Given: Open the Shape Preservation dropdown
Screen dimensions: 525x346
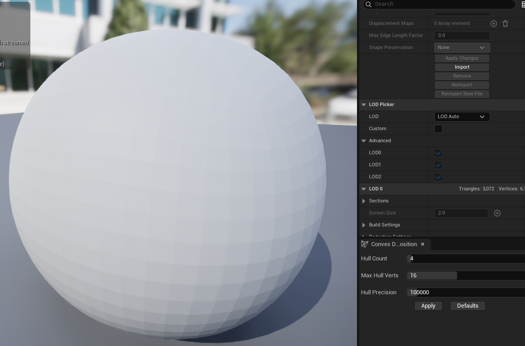Looking at the screenshot, I should click(x=462, y=48).
